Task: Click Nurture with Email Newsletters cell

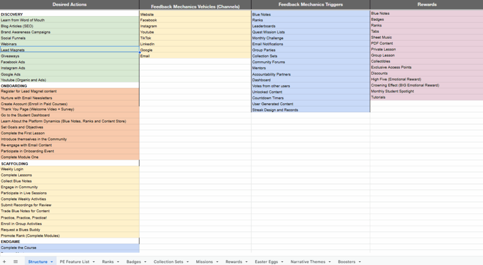Action: (70, 98)
